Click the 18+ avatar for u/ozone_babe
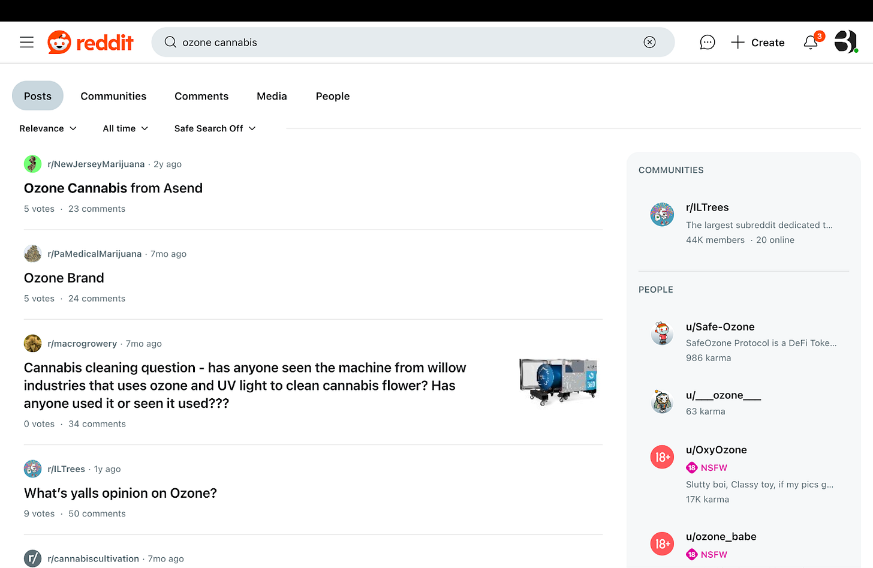Viewport: 873px width, 568px height. (662, 543)
